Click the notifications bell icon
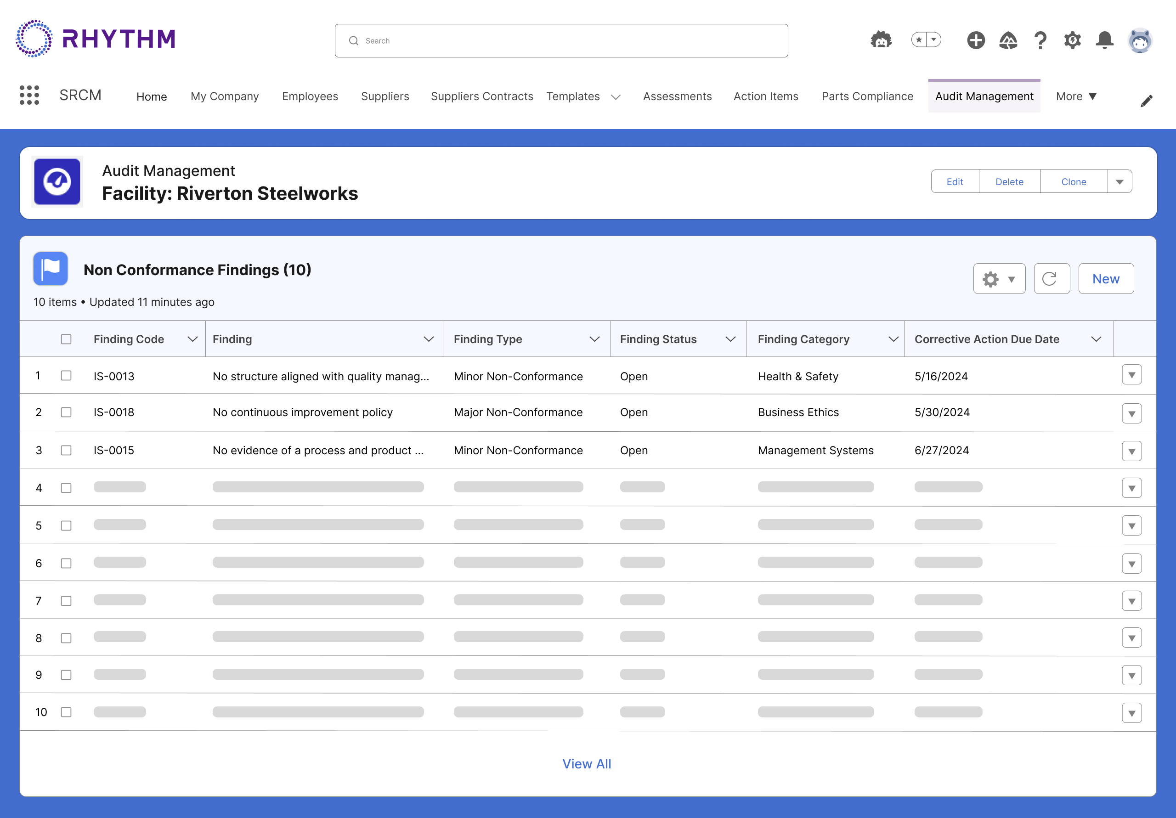This screenshot has width=1176, height=818. coord(1105,40)
